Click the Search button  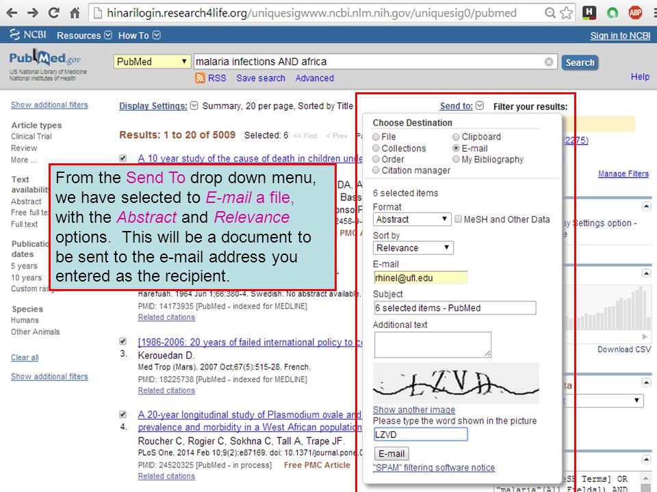click(x=580, y=62)
